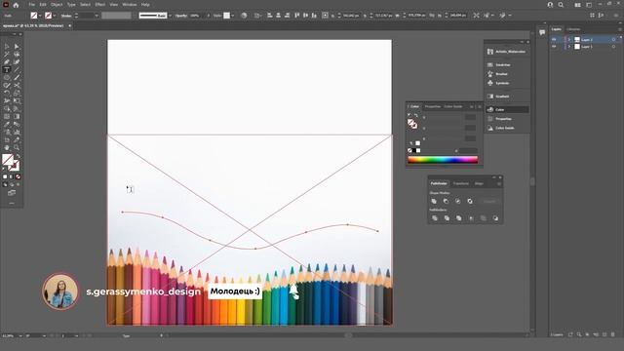Select the Magic Wand tool
Viewport: 624px width, 351px height.
(7, 55)
